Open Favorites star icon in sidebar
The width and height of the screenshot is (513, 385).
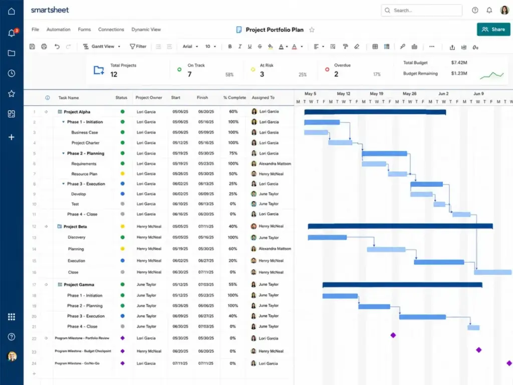(x=12, y=94)
